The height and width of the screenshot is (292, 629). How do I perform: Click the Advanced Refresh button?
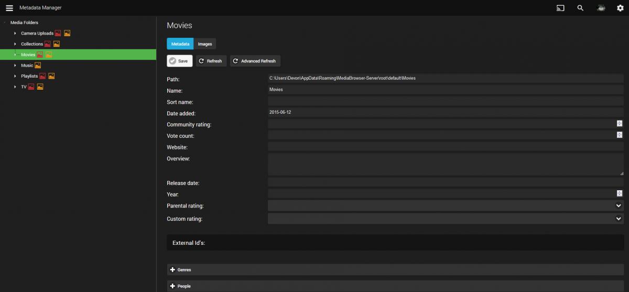pyautogui.click(x=255, y=61)
